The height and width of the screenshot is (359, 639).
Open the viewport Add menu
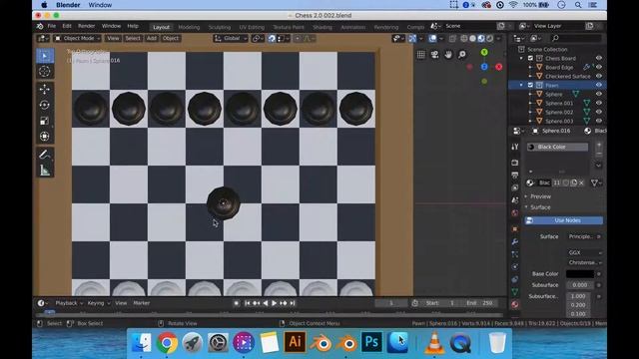(152, 38)
